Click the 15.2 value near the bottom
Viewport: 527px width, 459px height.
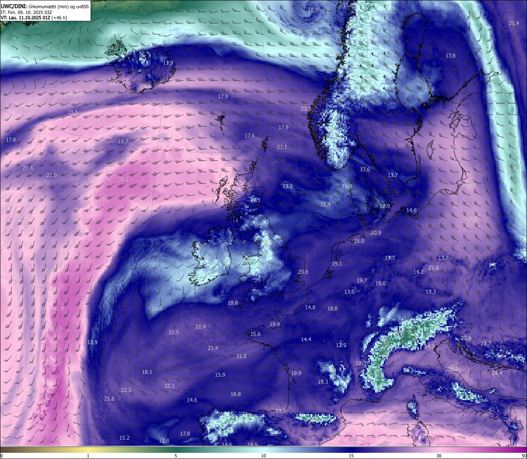pyautogui.click(x=124, y=438)
